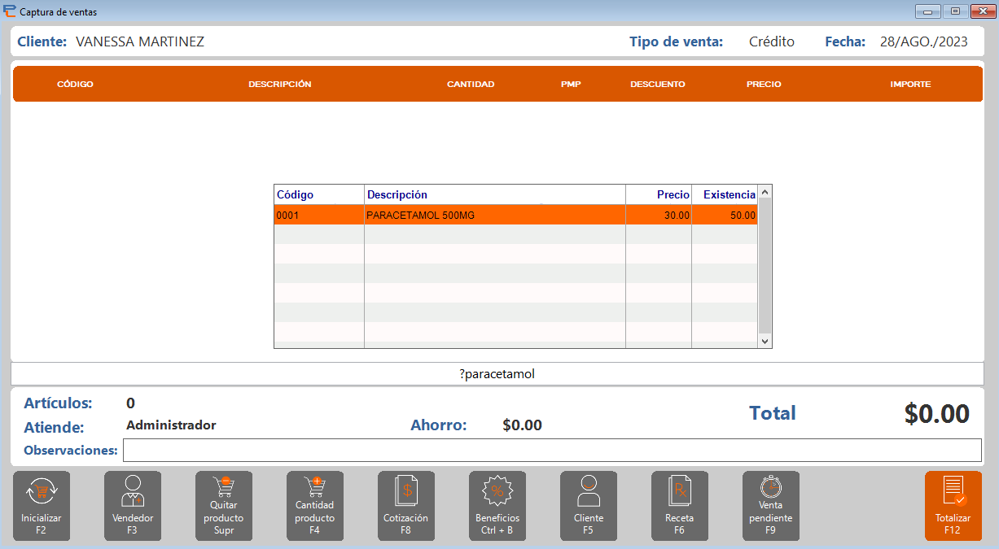This screenshot has height=549, width=999.
Task: Click the Observaciones text field
Action: click(552, 450)
